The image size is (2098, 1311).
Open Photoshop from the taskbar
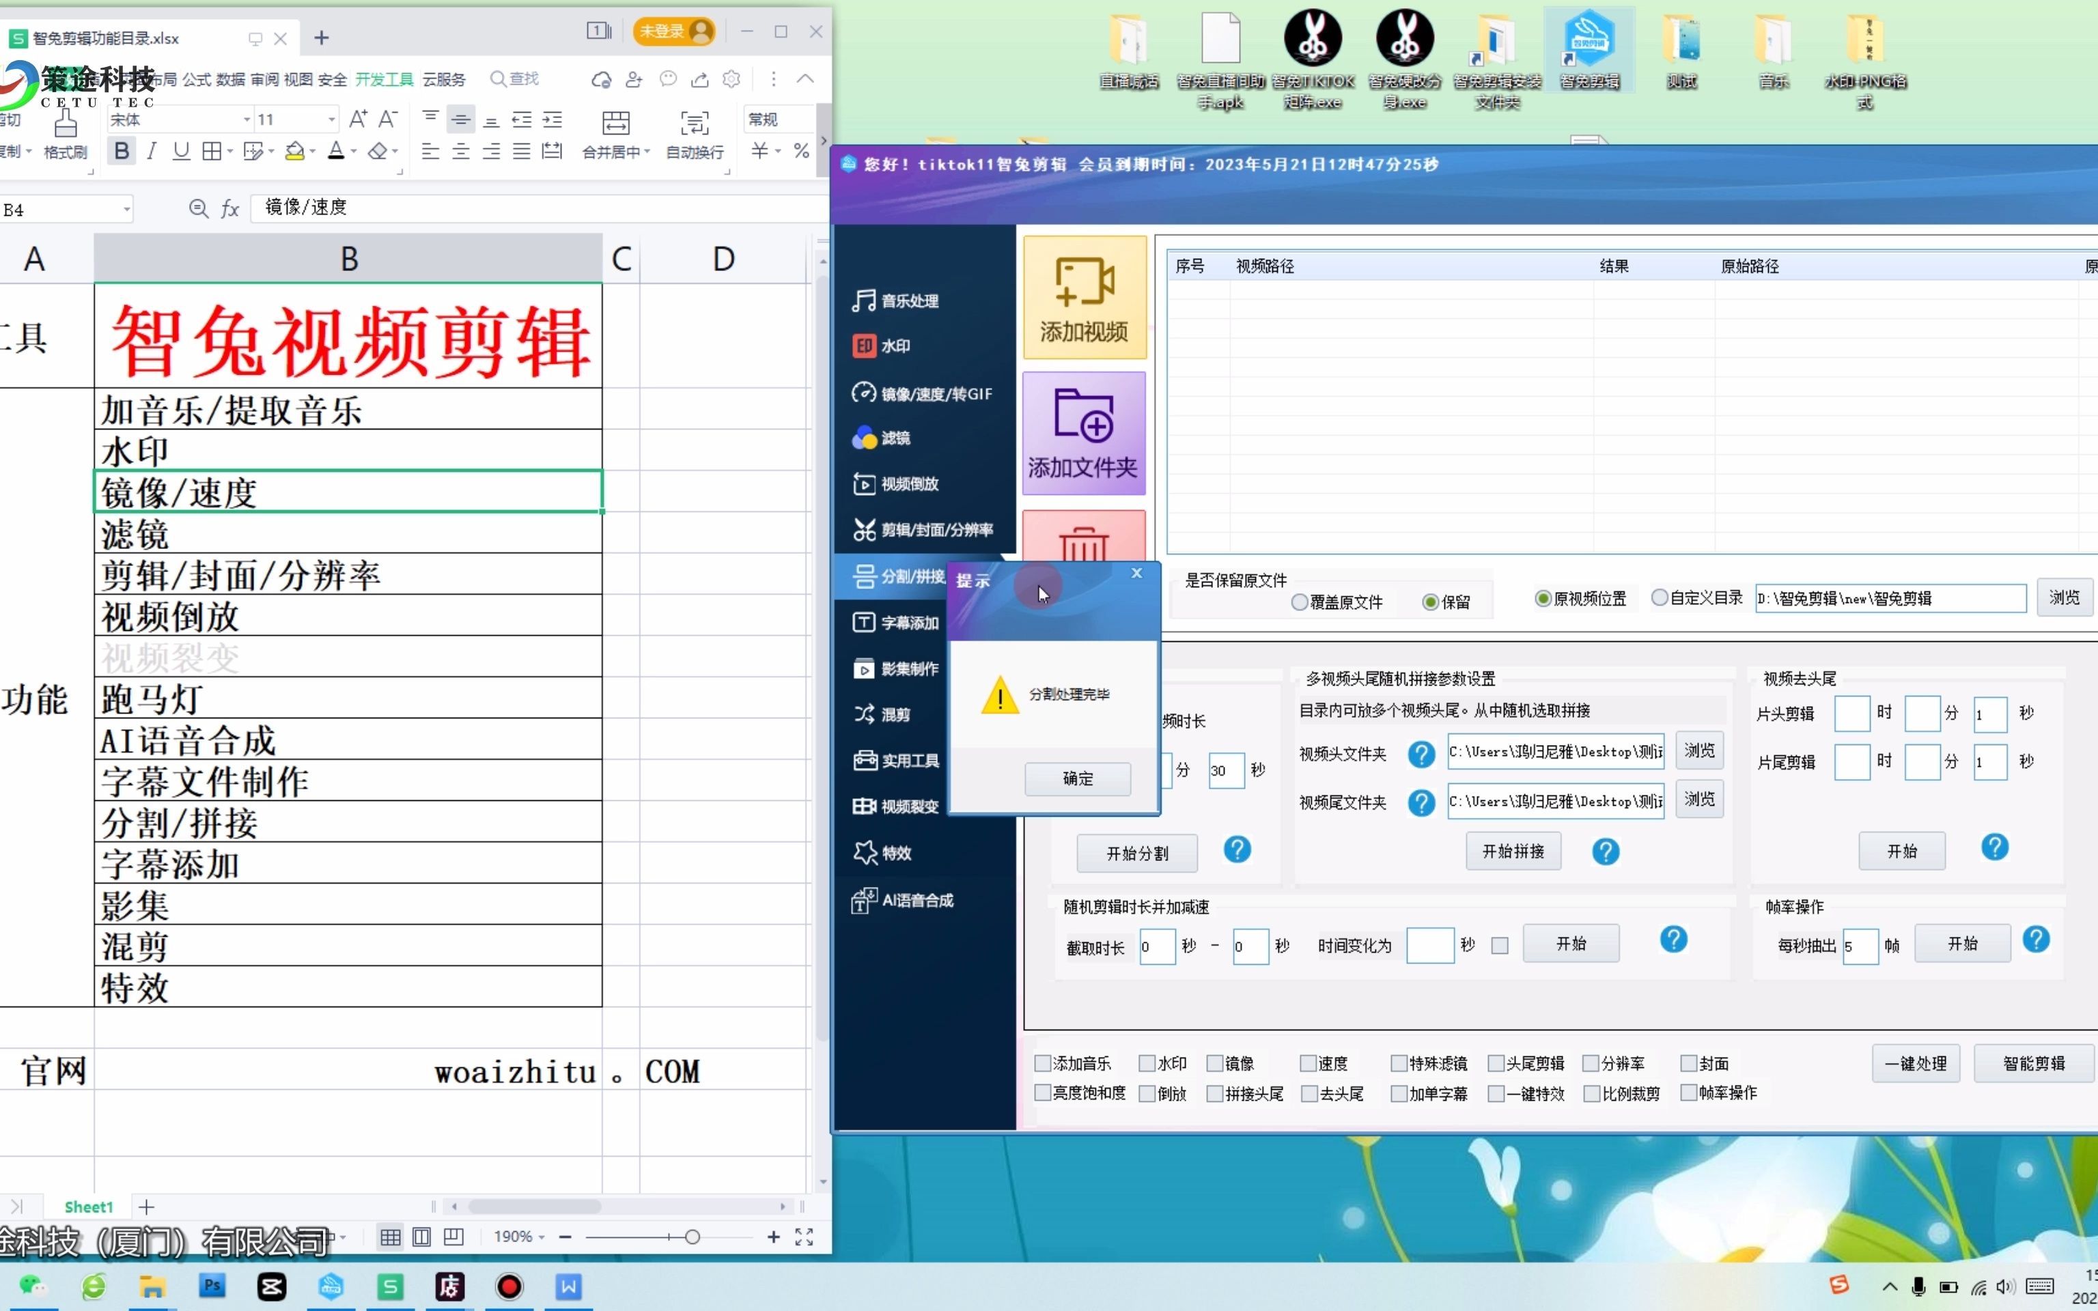(212, 1286)
